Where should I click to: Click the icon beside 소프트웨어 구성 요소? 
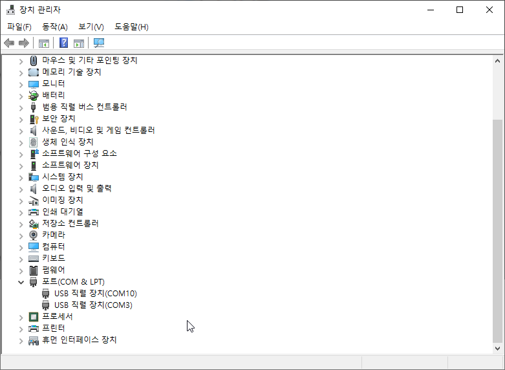tap(34, 154)
